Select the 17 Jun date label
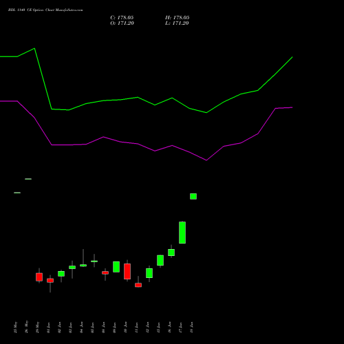 (x=180, y=327)
